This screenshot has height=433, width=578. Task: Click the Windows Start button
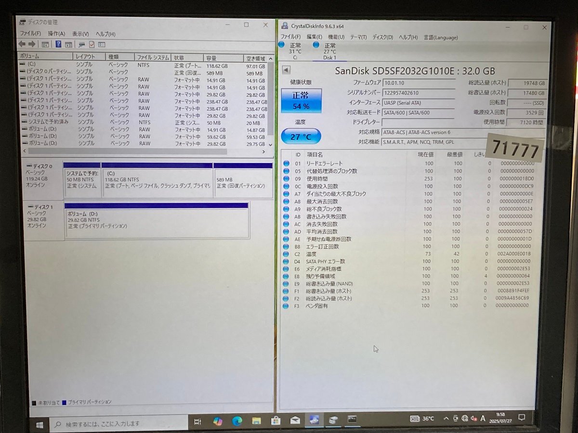40,424
